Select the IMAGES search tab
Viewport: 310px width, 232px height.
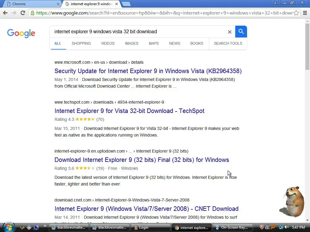[x=132, y=43]
